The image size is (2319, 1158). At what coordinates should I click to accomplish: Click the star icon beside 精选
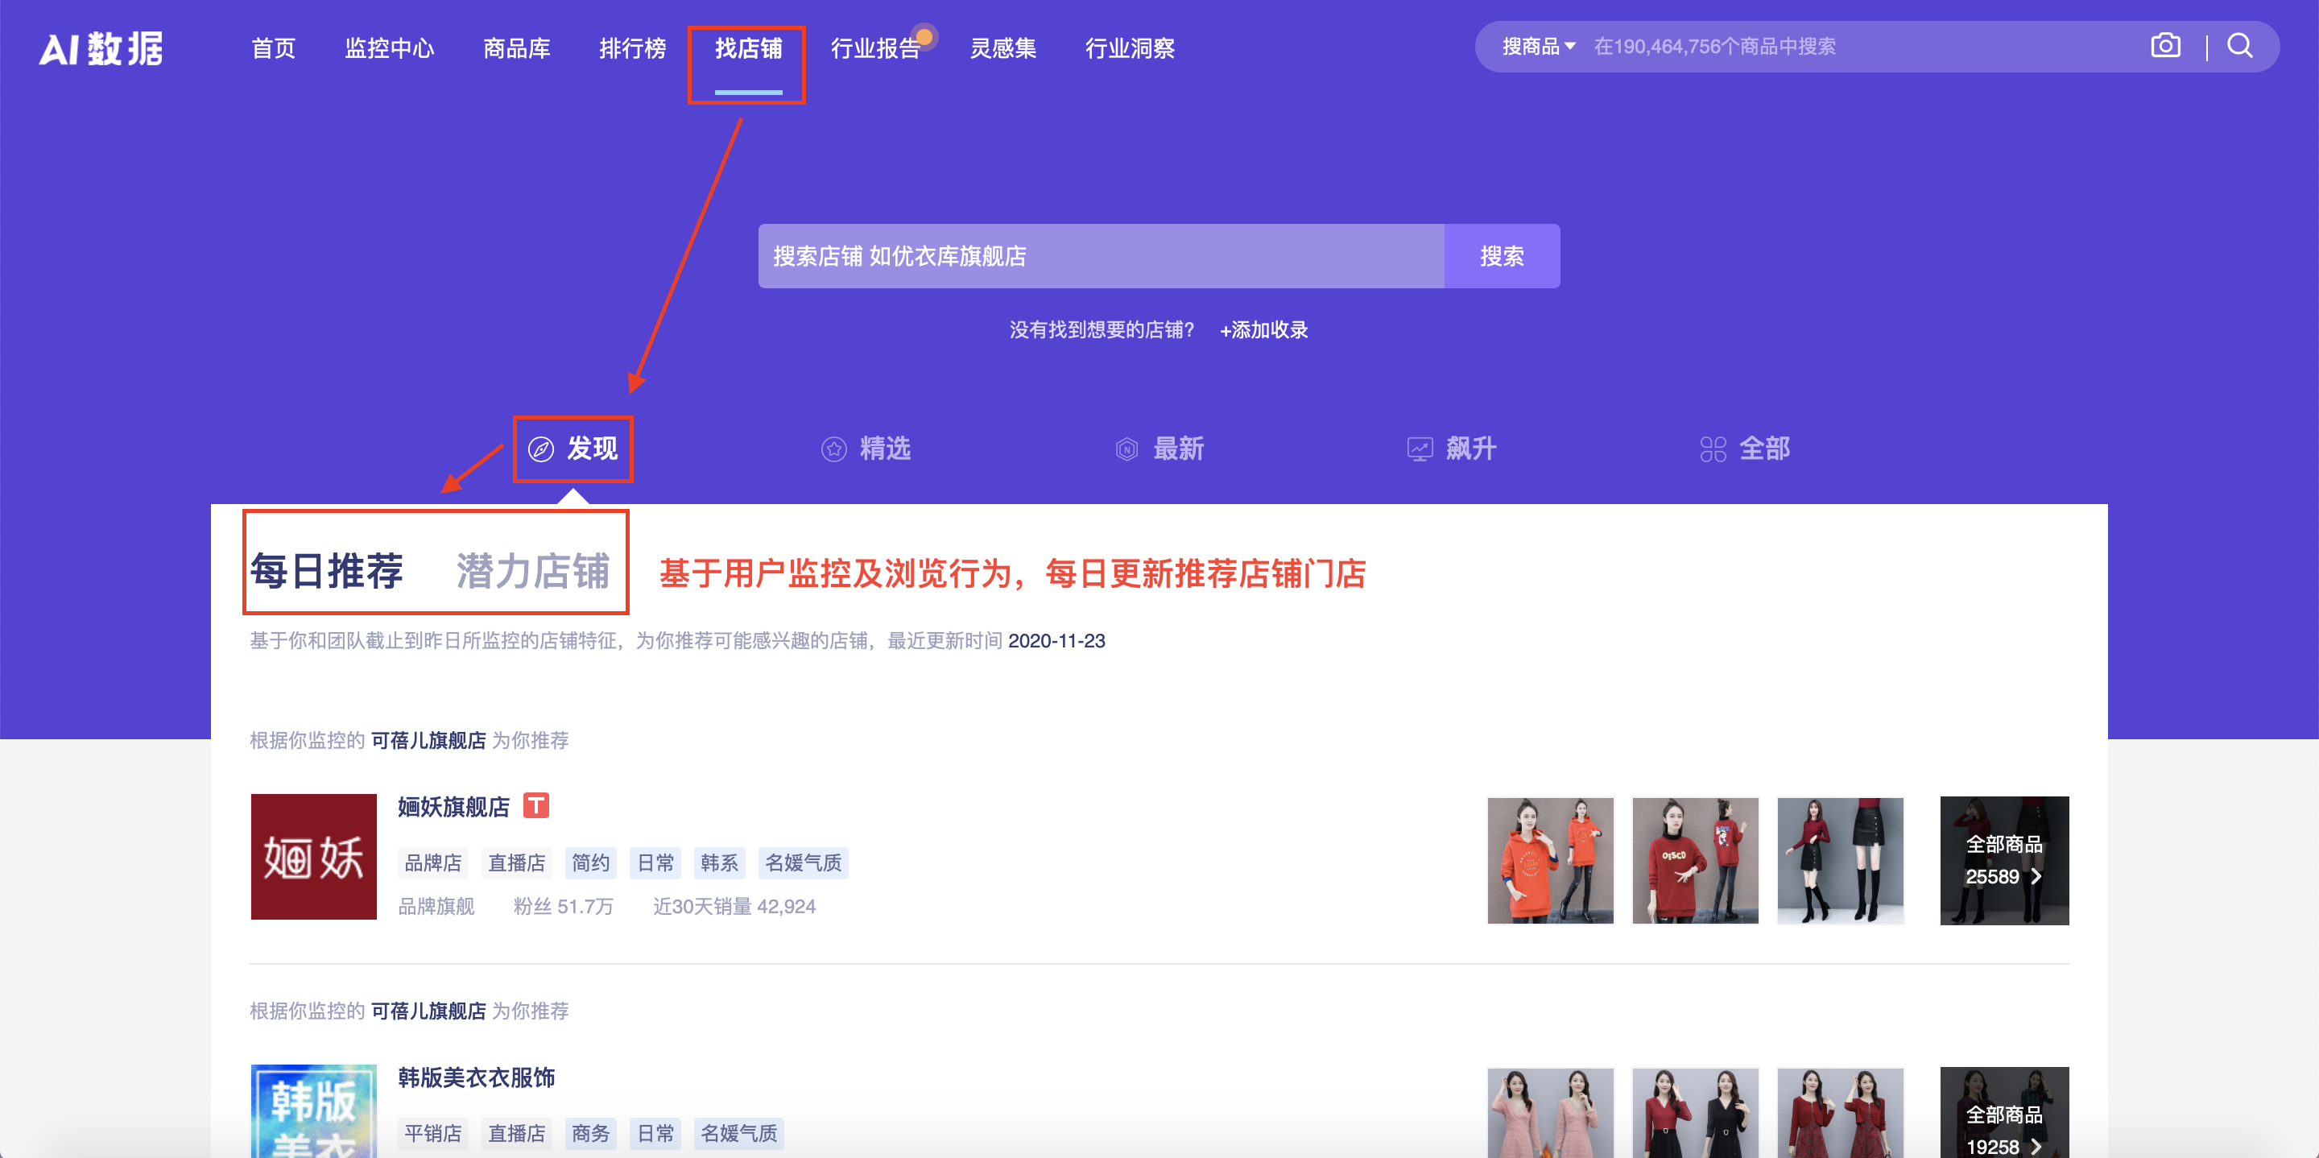(x=833, y=448)
